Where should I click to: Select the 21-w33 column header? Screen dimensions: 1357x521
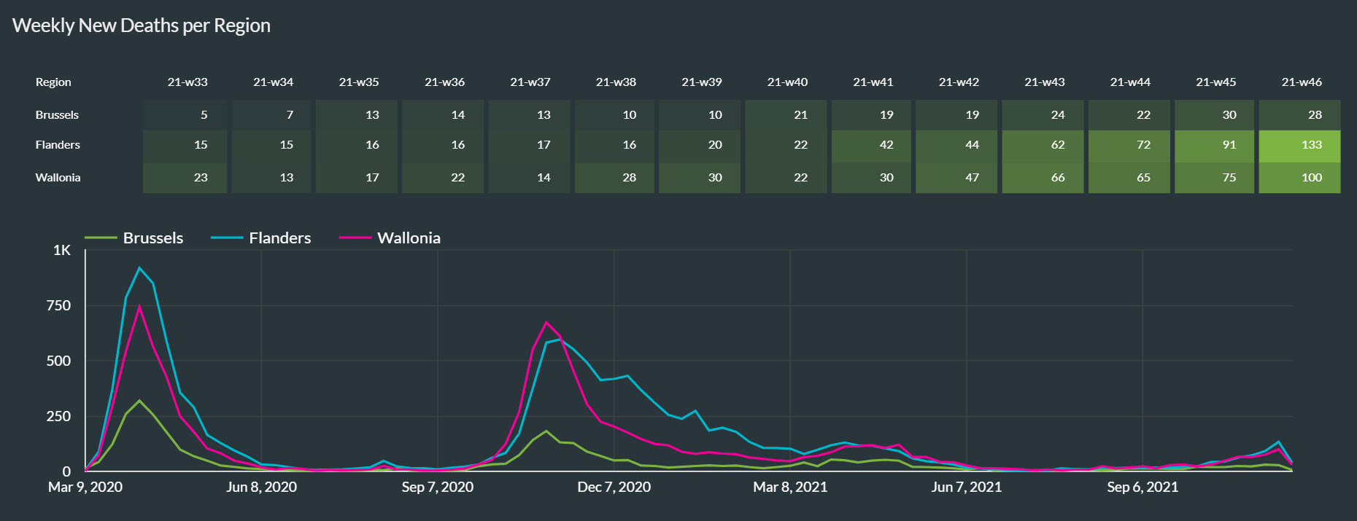point(187,82)
